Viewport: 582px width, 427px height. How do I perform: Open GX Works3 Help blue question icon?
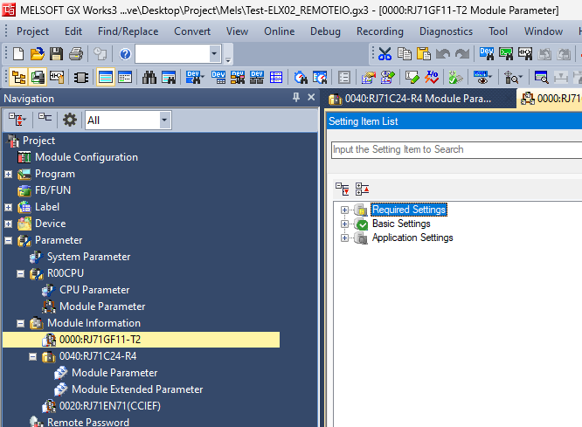pos(125,54)
